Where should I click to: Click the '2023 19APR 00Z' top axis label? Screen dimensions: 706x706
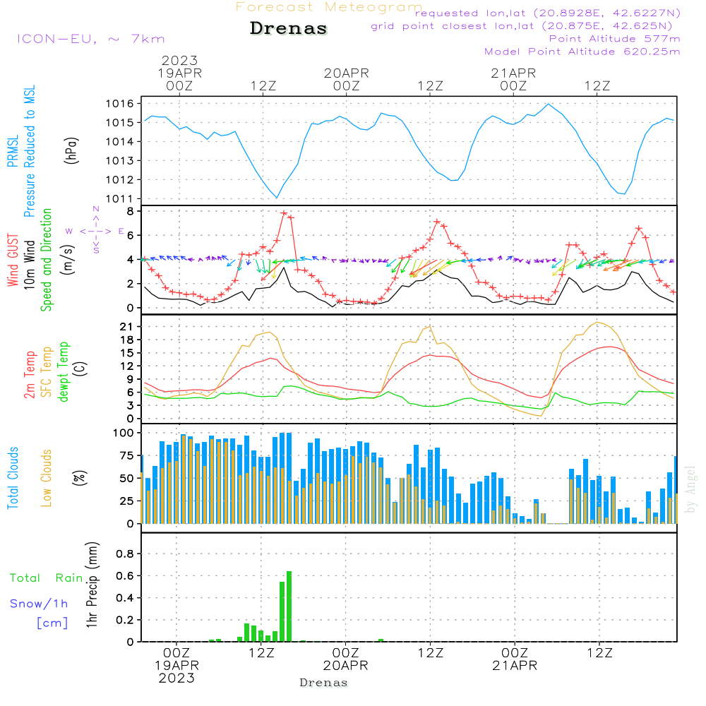[x=179, y=73]
